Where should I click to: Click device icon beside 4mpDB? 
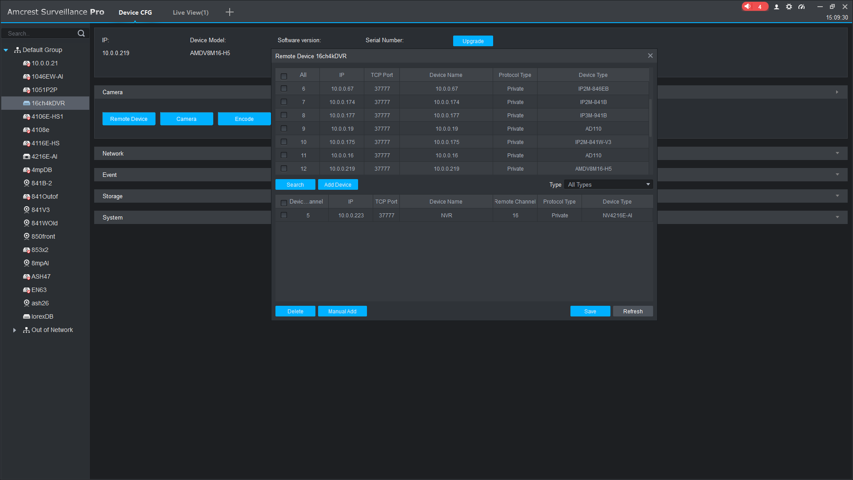click(x=27, y=170)
